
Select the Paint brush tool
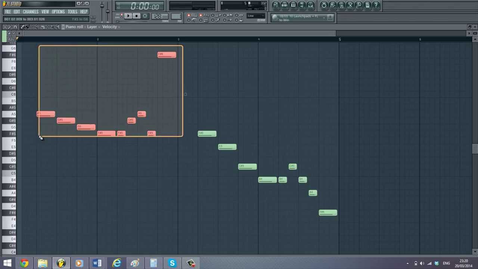click(x=27, y=27)
